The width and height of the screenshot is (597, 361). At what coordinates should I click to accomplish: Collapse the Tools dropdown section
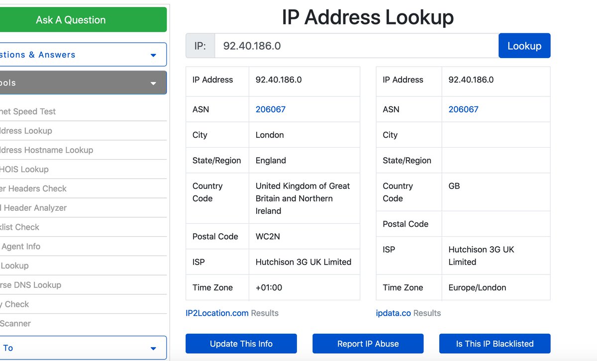coord(83,83)
